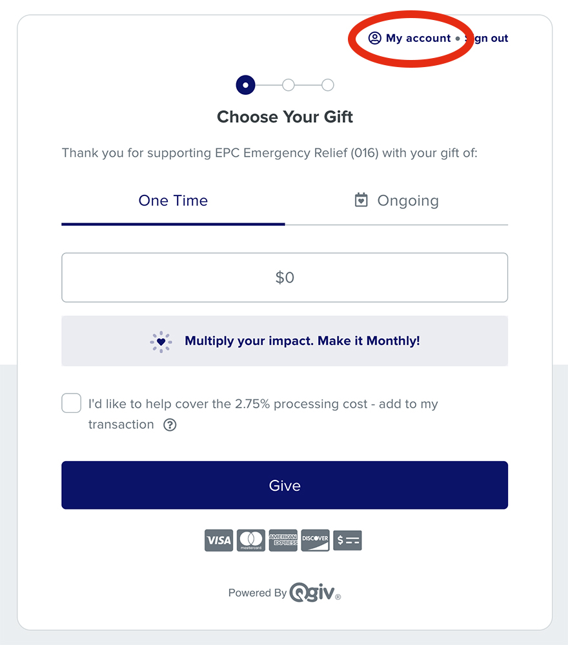Click the $0 gift amount field

pos(285,277)
